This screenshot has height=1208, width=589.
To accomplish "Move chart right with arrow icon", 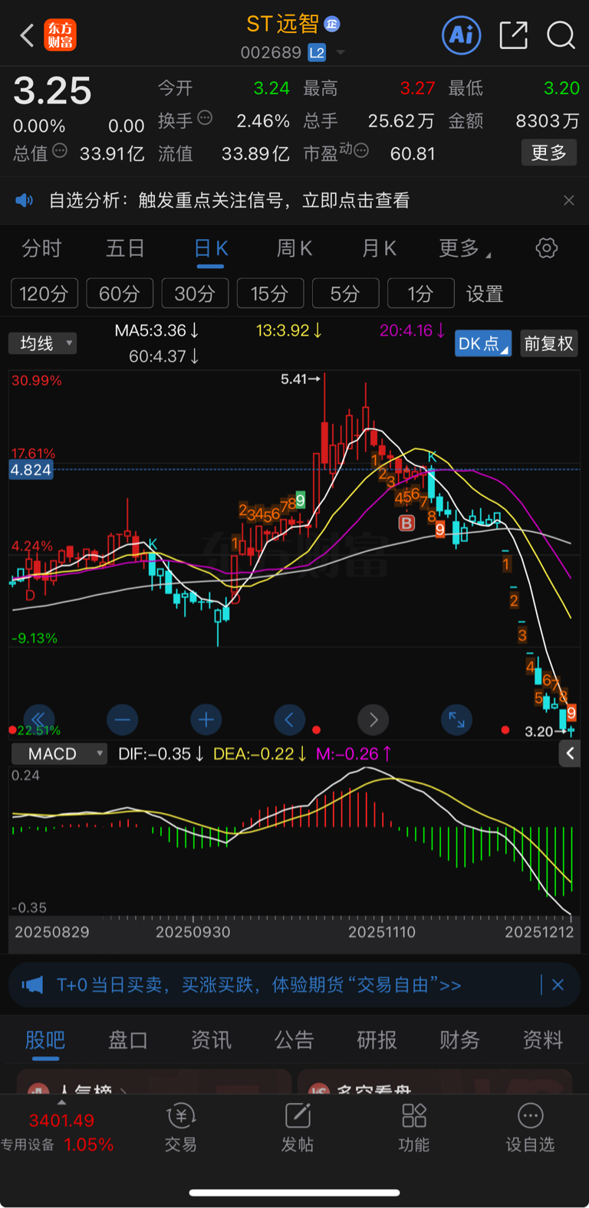I will (373, 720).
